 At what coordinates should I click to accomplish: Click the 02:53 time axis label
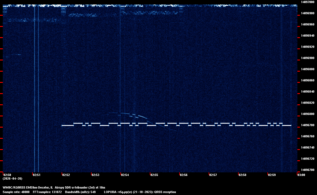[95, 175]
